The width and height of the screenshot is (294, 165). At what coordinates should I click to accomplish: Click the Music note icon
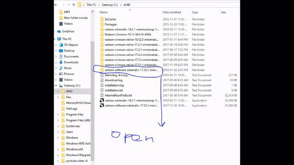click(61, 68)
